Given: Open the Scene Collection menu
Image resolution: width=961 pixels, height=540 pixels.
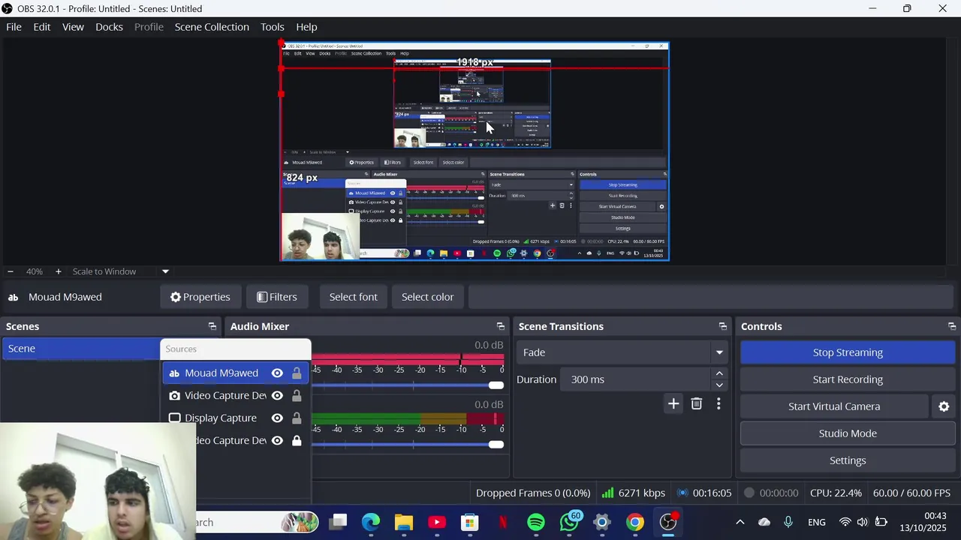Looking at the screenshot, I should point(212,27).
